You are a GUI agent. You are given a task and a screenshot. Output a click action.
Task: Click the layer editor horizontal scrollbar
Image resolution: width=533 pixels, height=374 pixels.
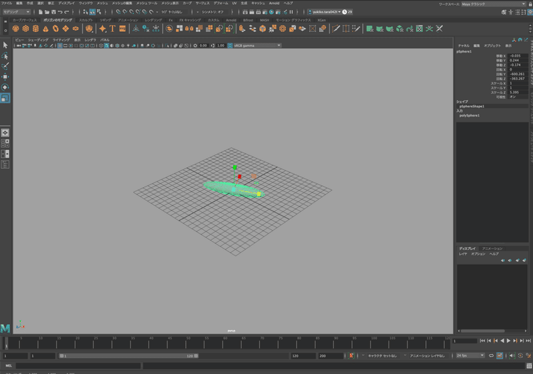coord(482,331)
